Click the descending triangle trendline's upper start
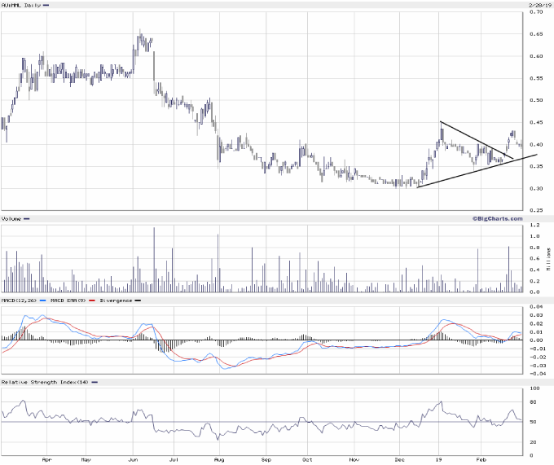 point(440,122)
